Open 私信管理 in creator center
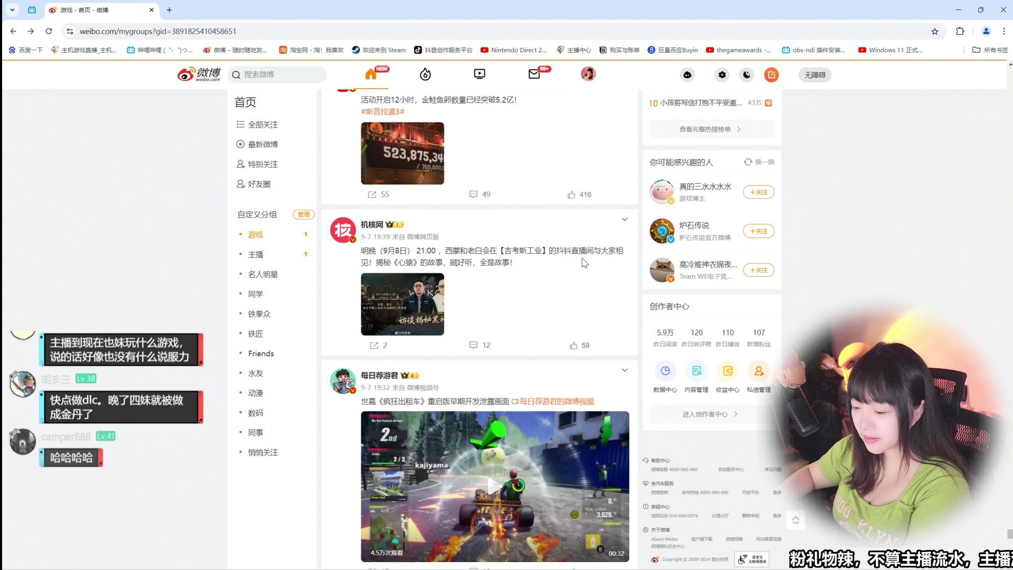Viewport: 1013px width, 570px height. click(x=759, y=377)
